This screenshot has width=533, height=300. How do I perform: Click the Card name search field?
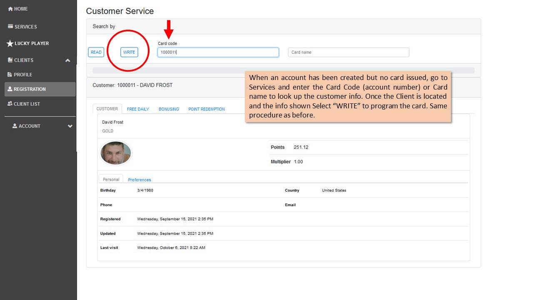[349, 52]
